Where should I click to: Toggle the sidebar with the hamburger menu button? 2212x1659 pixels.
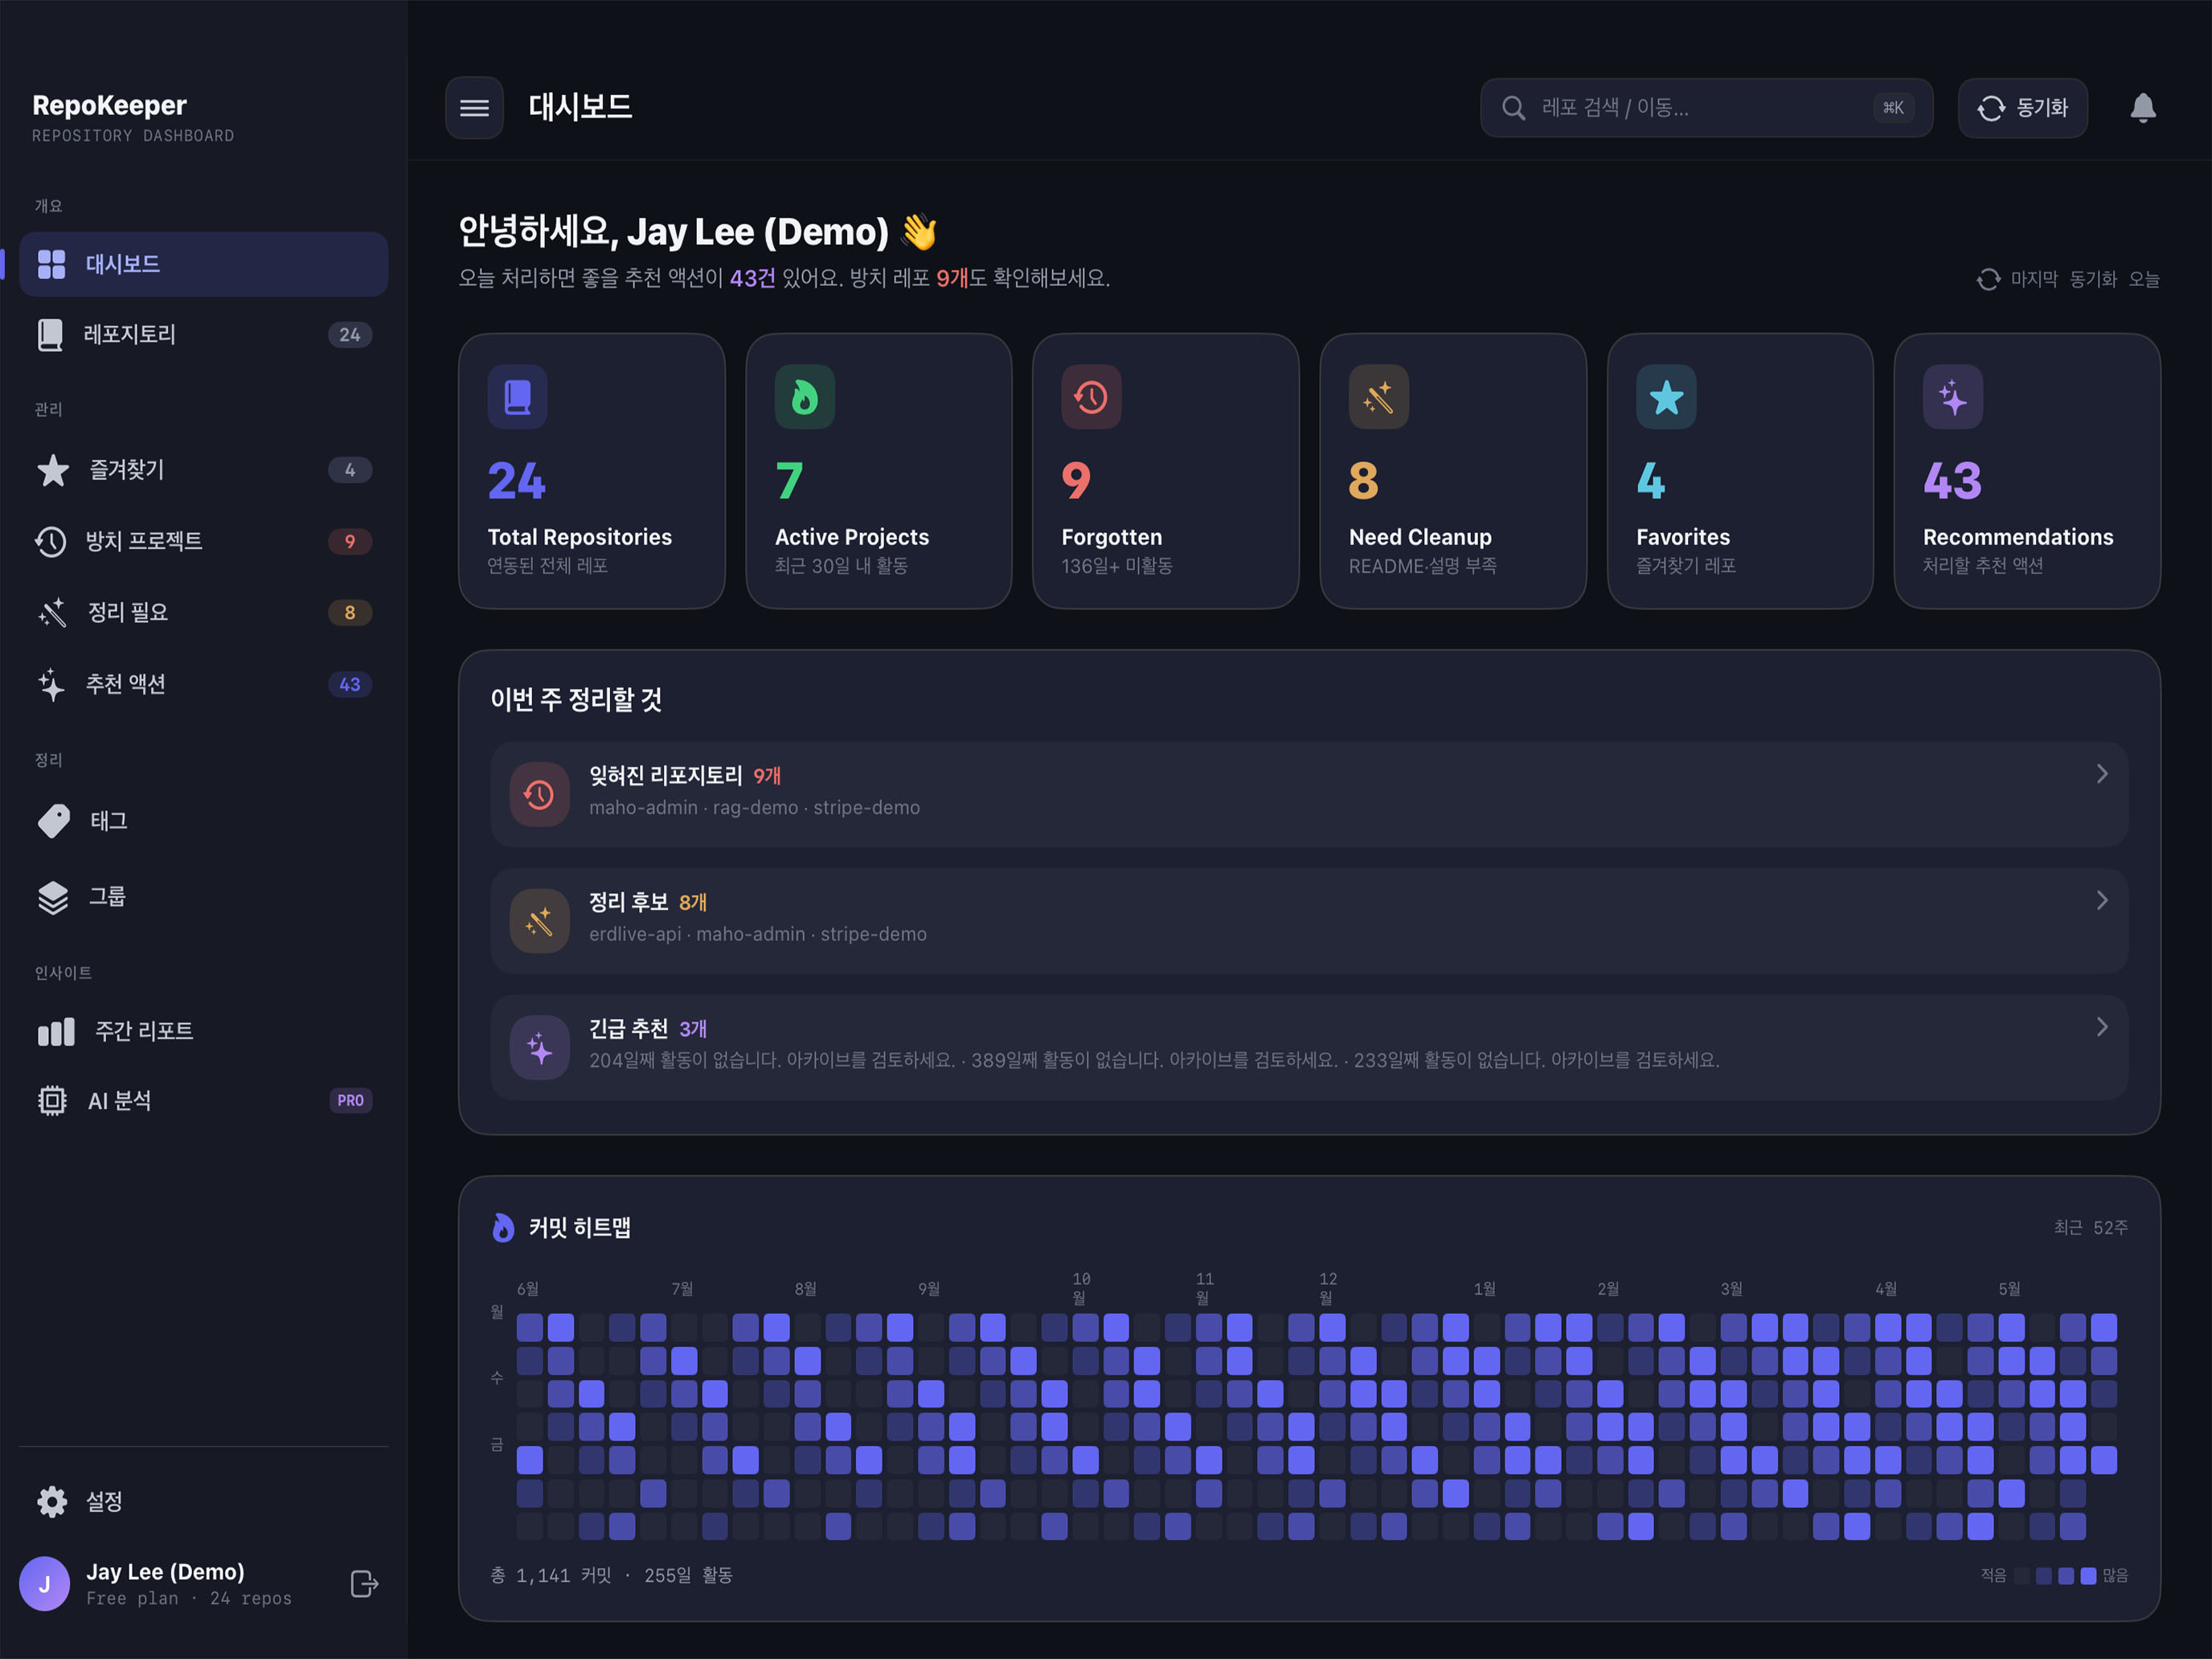click(x=474, y=108)
